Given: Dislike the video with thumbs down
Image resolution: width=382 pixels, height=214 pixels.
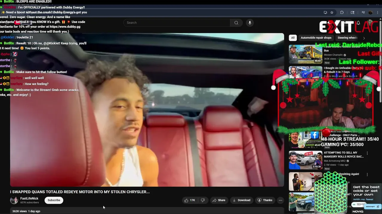Looking at the screenshot, I should [x=203, y=200].
